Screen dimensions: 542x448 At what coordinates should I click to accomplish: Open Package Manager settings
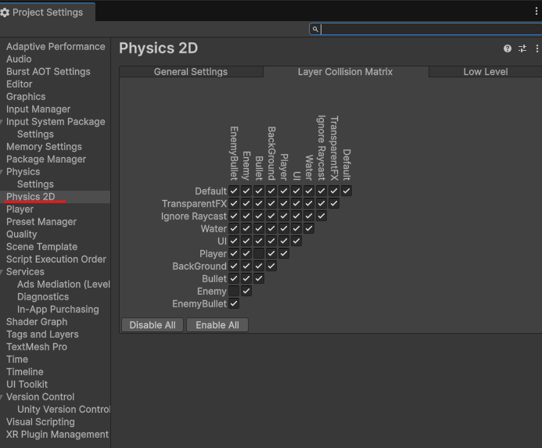(x=46, y=159)
